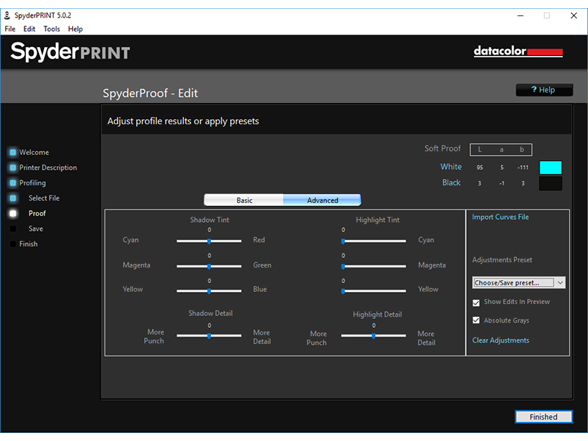
Task: Click the SpyderPRINT app icon in title bar
Action: coord(7,15)
